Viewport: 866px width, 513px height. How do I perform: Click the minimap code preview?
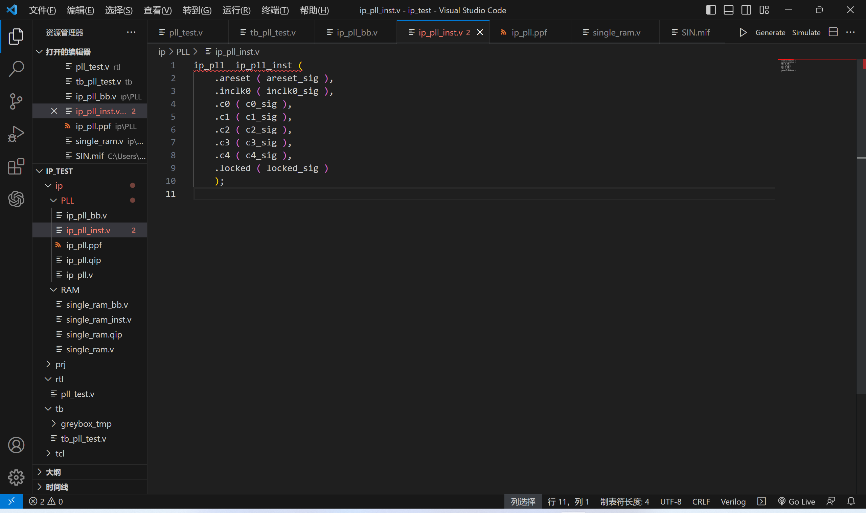788,65
